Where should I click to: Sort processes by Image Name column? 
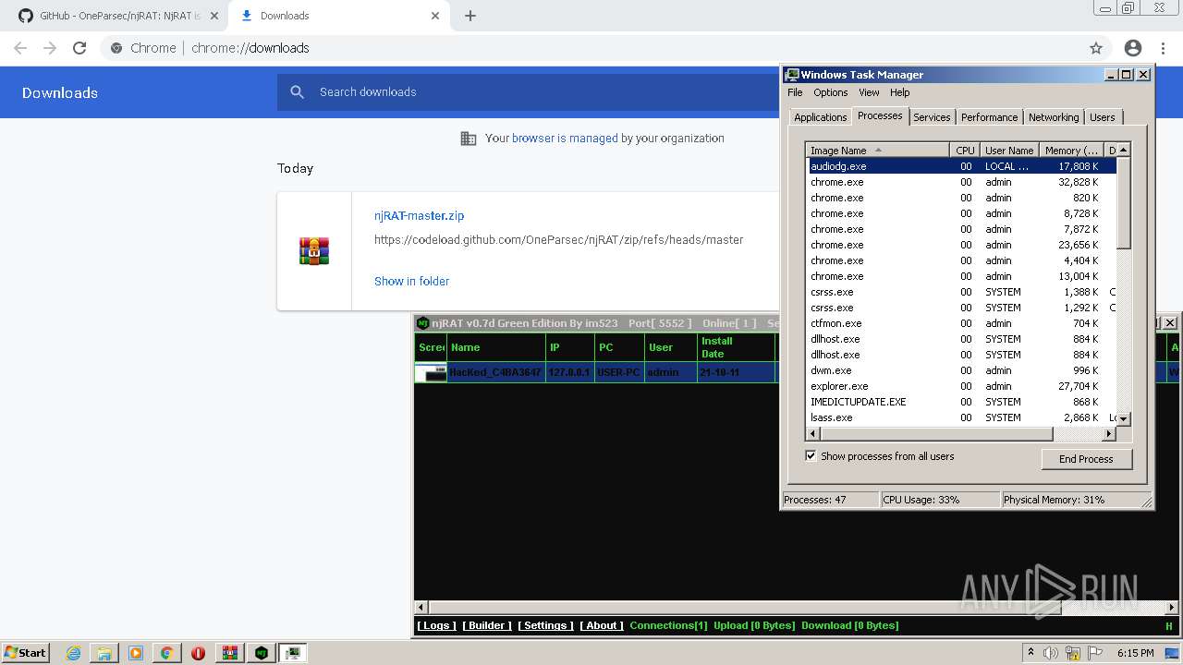coord(878,150)
